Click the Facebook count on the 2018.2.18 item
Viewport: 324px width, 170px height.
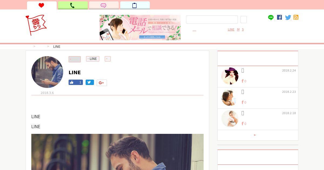pos(244,124)
